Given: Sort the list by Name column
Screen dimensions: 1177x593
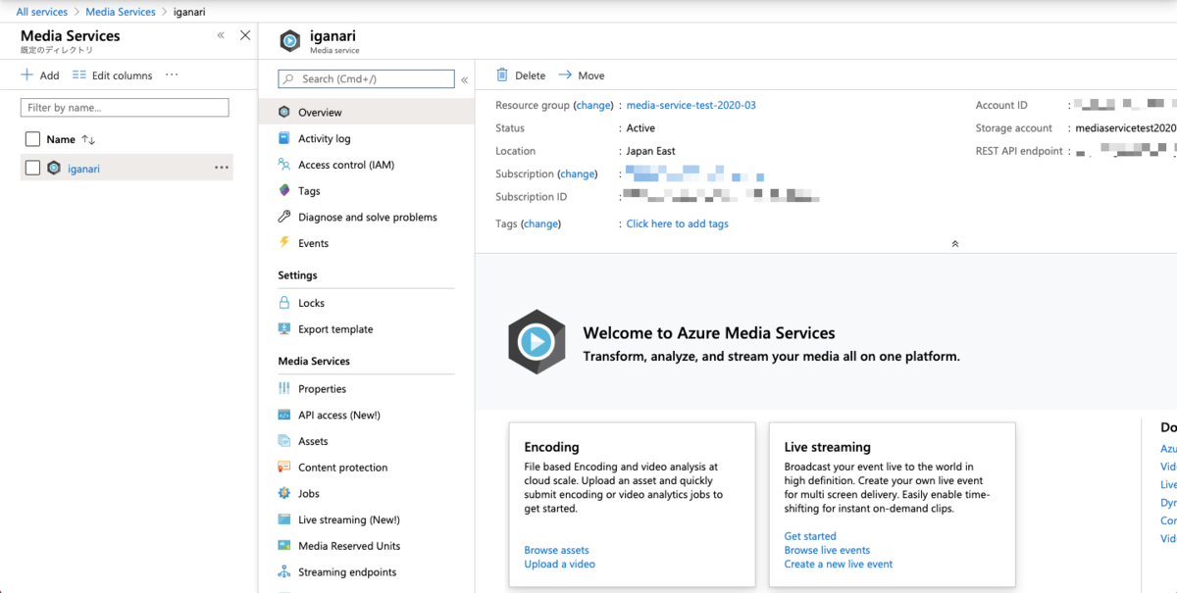Looking at the screenshot, I should point(87,140).
